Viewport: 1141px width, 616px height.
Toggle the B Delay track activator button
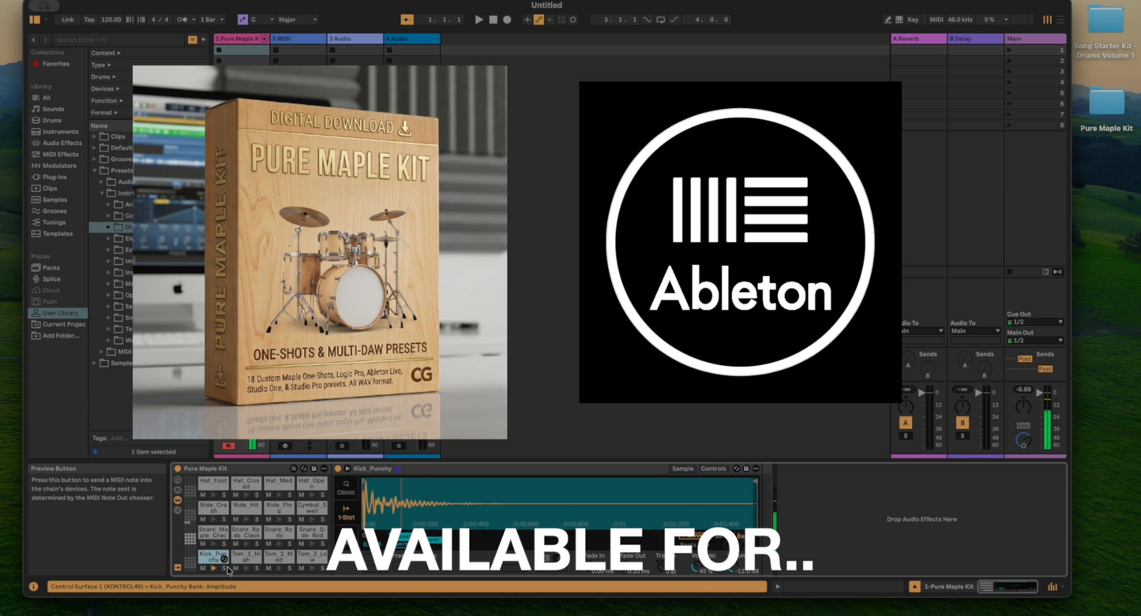pos(962,423)
